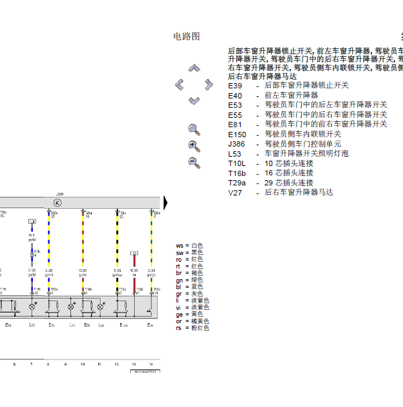
Task: Select the 电路图 heading
Action: [x=186, y=36]
